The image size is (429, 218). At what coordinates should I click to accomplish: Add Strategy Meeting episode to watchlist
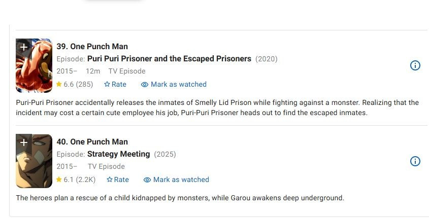23,142
